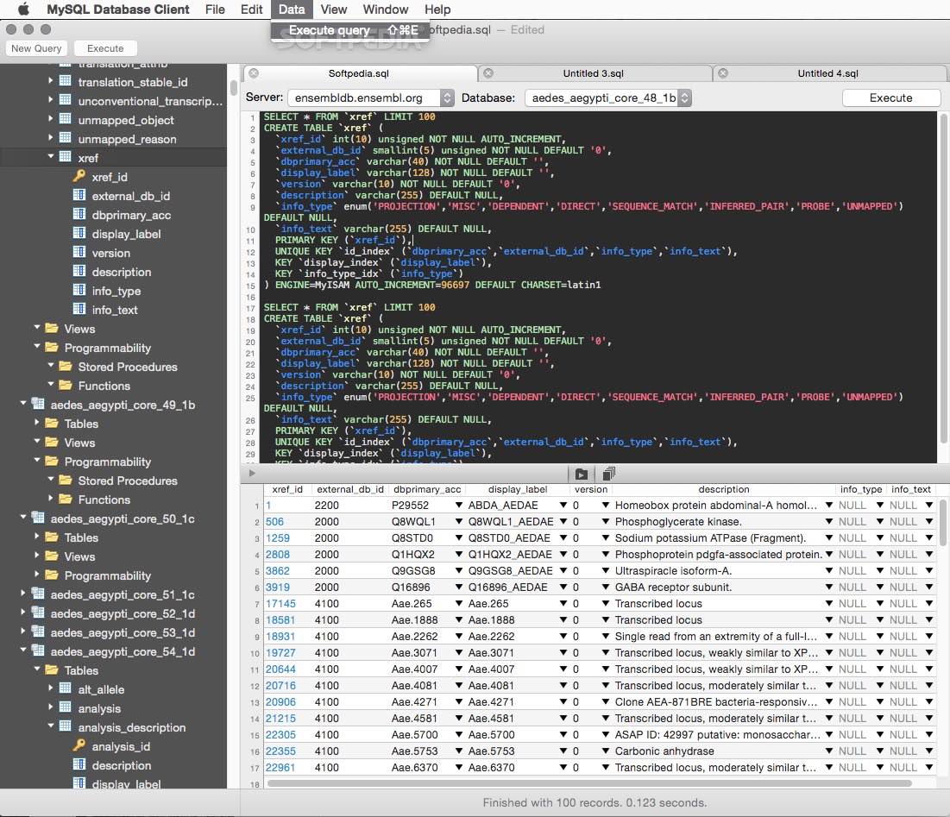Click the unmapped_reason table icon
This screenshot has width=950, height=817.
click(66, 138)
